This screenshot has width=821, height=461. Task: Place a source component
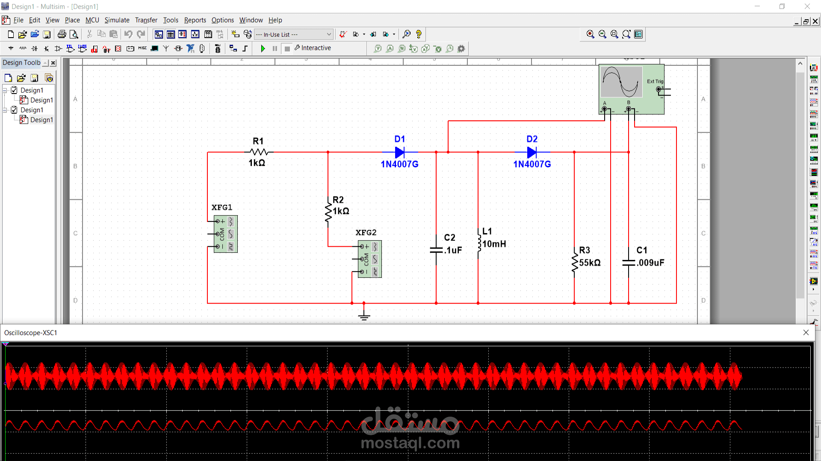11,49
